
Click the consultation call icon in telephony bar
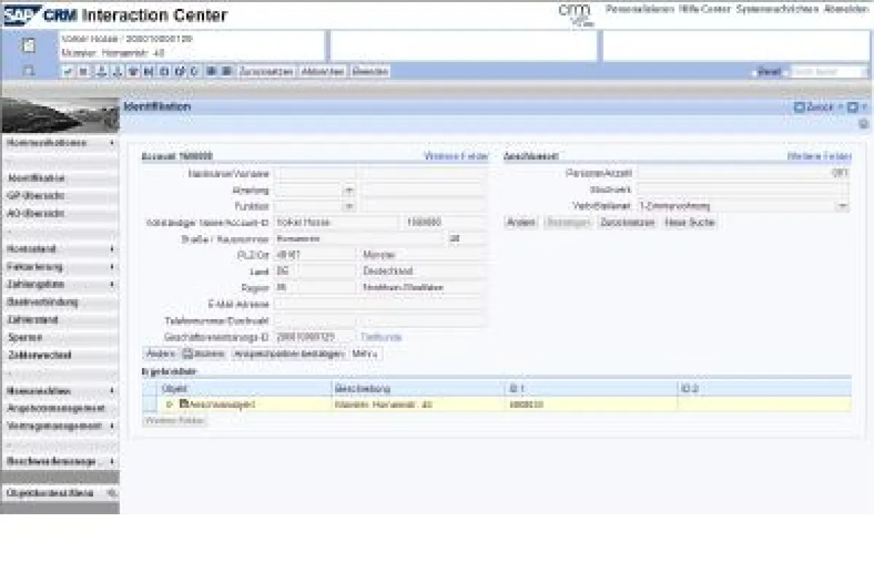[120, 71]
